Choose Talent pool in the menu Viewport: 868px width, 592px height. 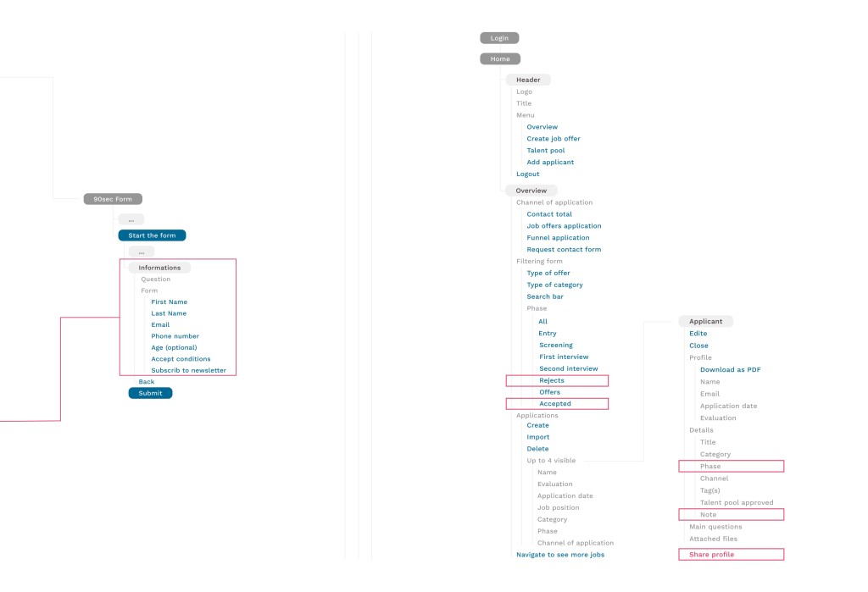coord(546,151)
